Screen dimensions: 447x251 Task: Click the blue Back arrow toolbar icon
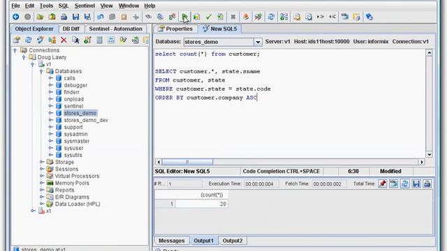pos(15,17)
